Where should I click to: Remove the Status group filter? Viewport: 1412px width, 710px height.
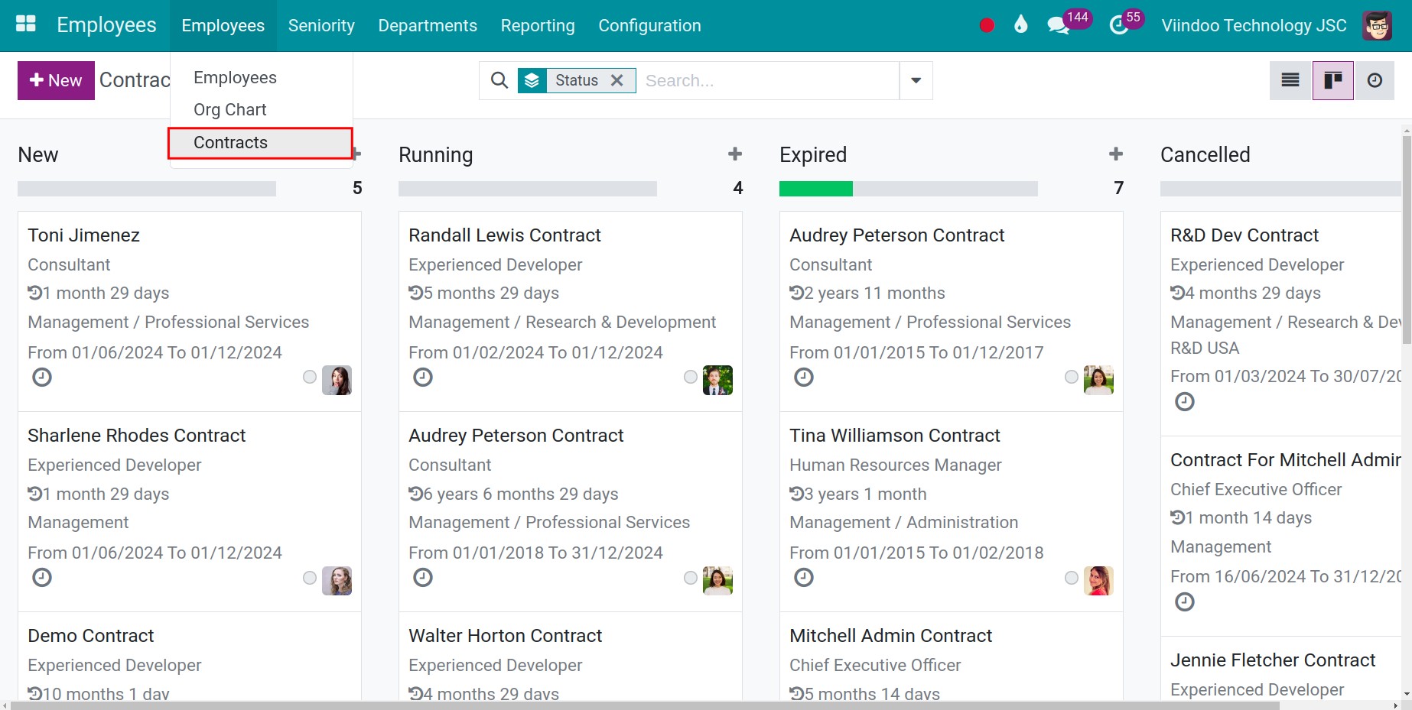617,80
